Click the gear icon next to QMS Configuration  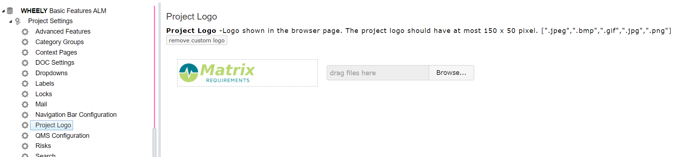coord(25,136)
